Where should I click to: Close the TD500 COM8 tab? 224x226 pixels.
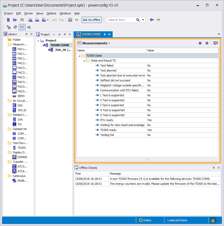(x=109, y=34)
